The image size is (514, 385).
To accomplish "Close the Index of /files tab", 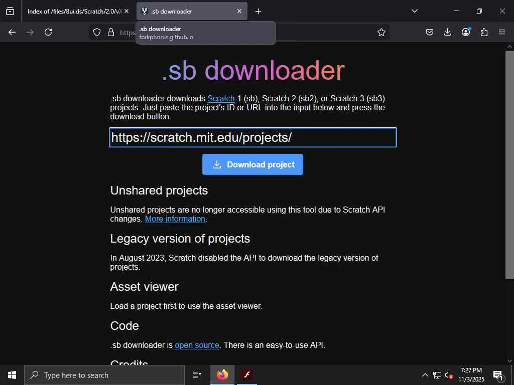I will tap(126, 11).
